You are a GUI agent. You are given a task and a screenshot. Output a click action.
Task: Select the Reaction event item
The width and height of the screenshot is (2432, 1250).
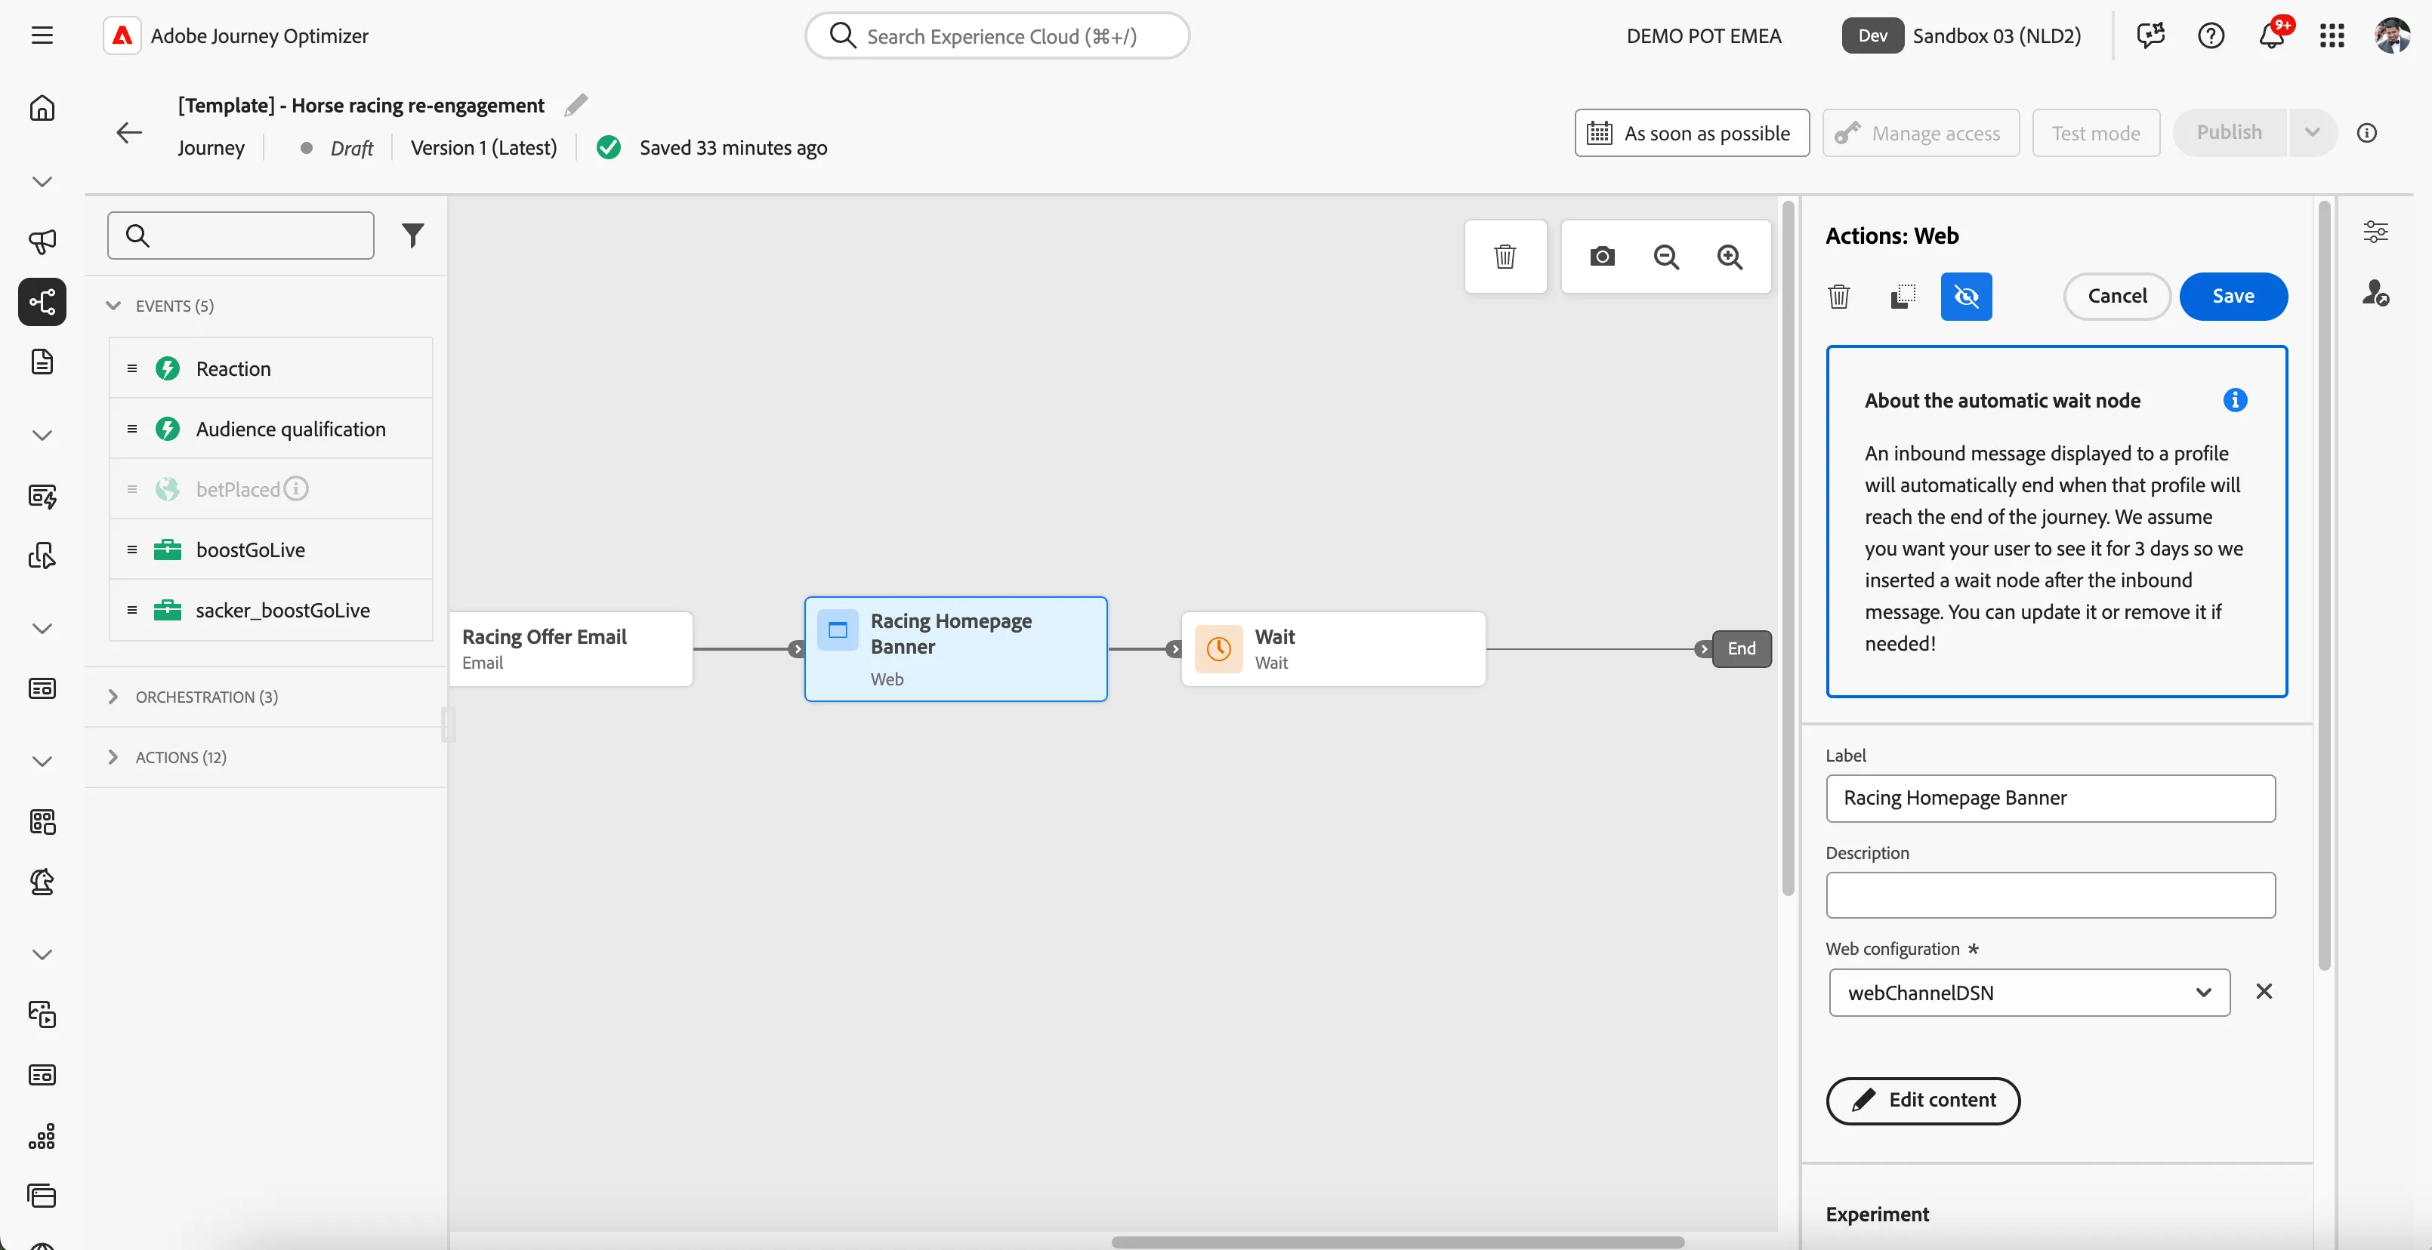(x=271, y=368)
